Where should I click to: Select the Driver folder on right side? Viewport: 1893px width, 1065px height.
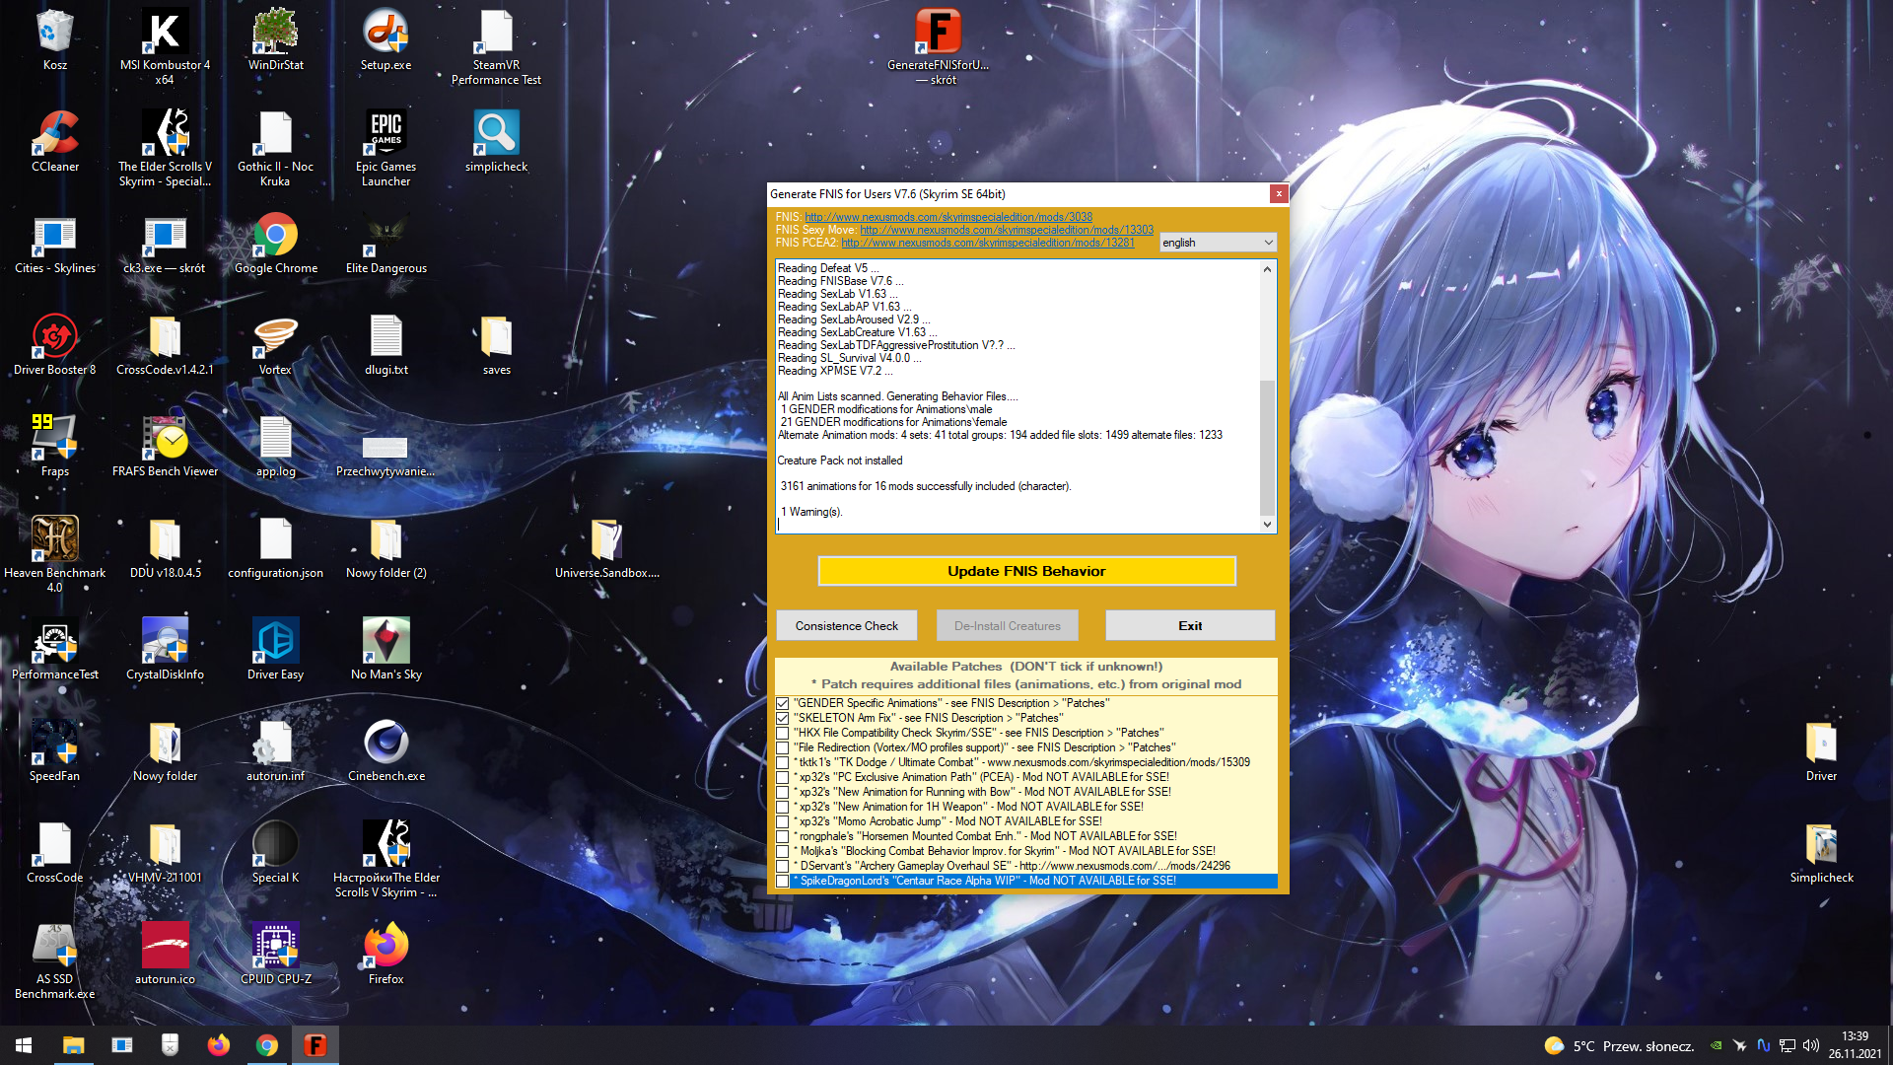[x=1821, y=751]
